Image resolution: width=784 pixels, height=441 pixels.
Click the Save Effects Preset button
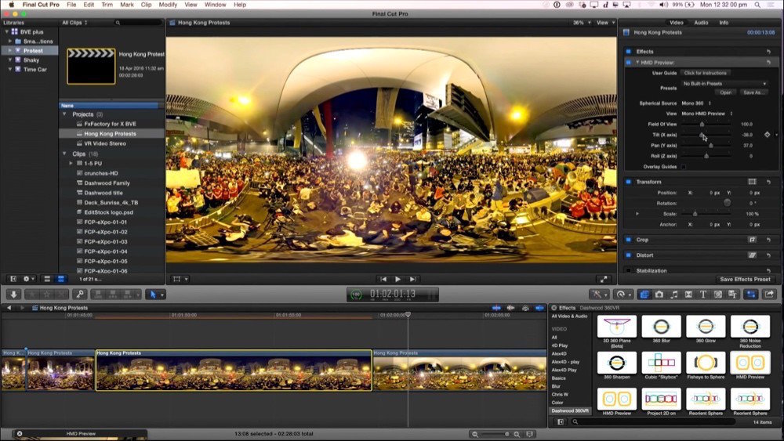[x=745, y=279]
